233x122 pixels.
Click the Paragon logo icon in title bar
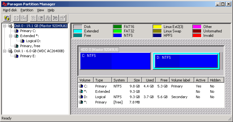pos(5,4)
